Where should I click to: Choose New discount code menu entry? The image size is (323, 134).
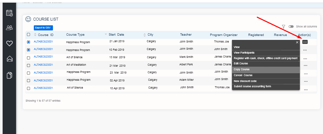266,81
